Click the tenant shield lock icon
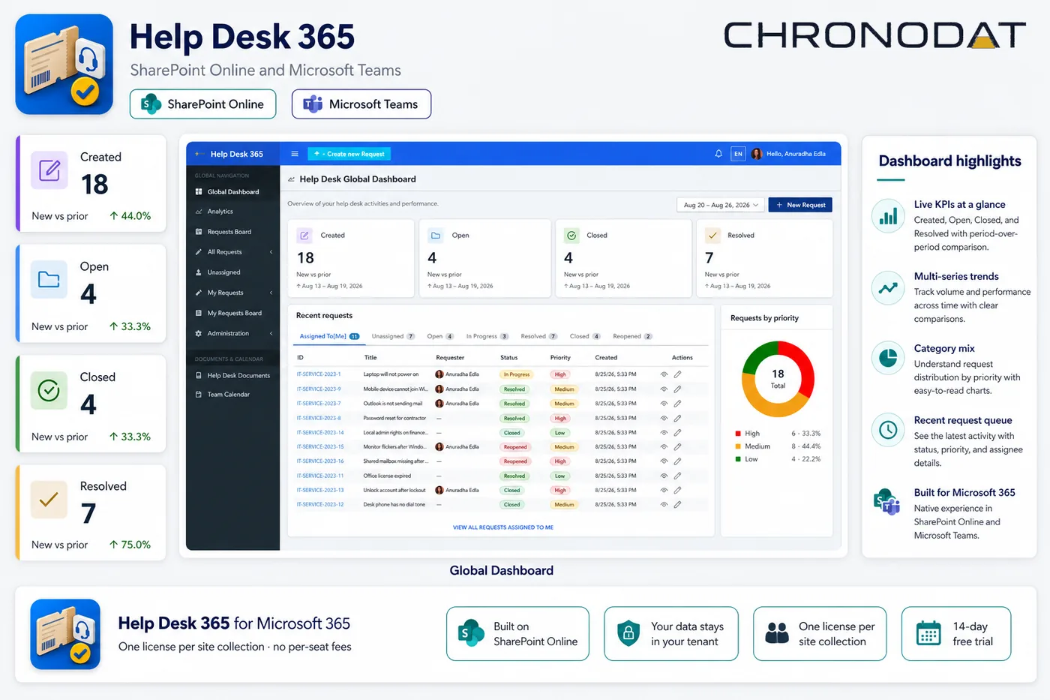This screenshot has width=1050, height=700. [x=628, y=633]
